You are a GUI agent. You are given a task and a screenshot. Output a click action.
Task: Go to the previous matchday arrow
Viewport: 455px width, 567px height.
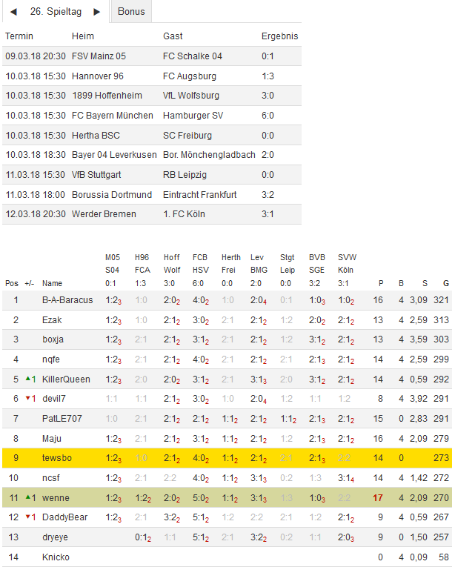pos(13,13)
